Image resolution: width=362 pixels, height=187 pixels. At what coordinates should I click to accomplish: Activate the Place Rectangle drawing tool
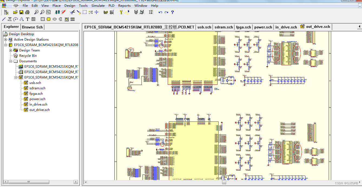42,19
